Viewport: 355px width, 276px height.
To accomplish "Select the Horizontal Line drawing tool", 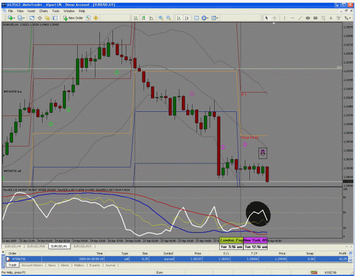I will point(293,18).
